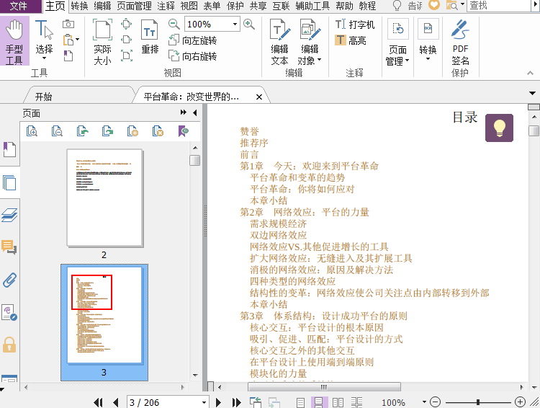Click the fit visible icon
Viewport: 540px width, 408px height.
click(x=127, y=56)
